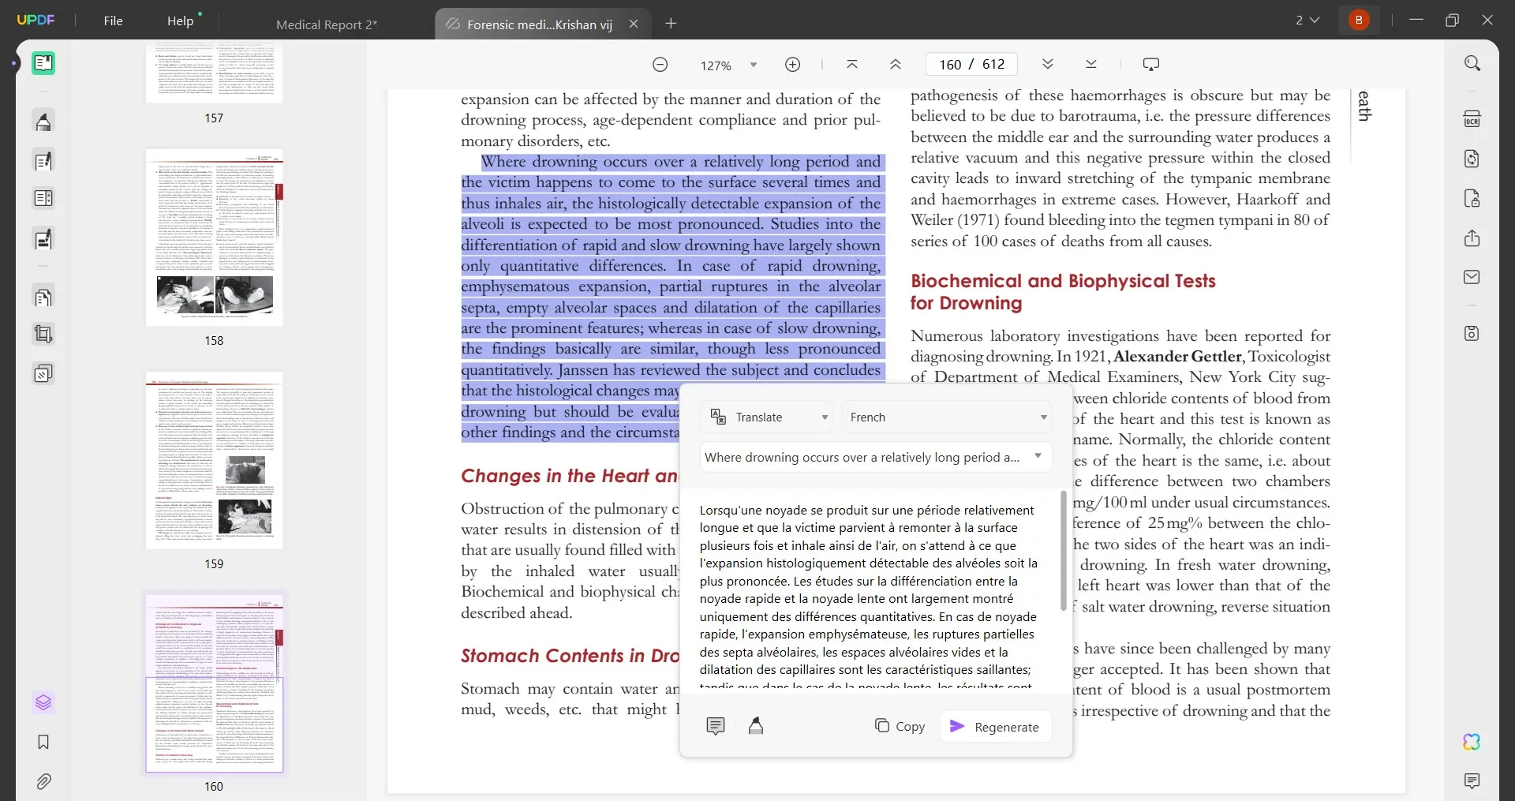Open the Organize Pages tool
This screenshot has height=801, width=1515.
[43, 298]
